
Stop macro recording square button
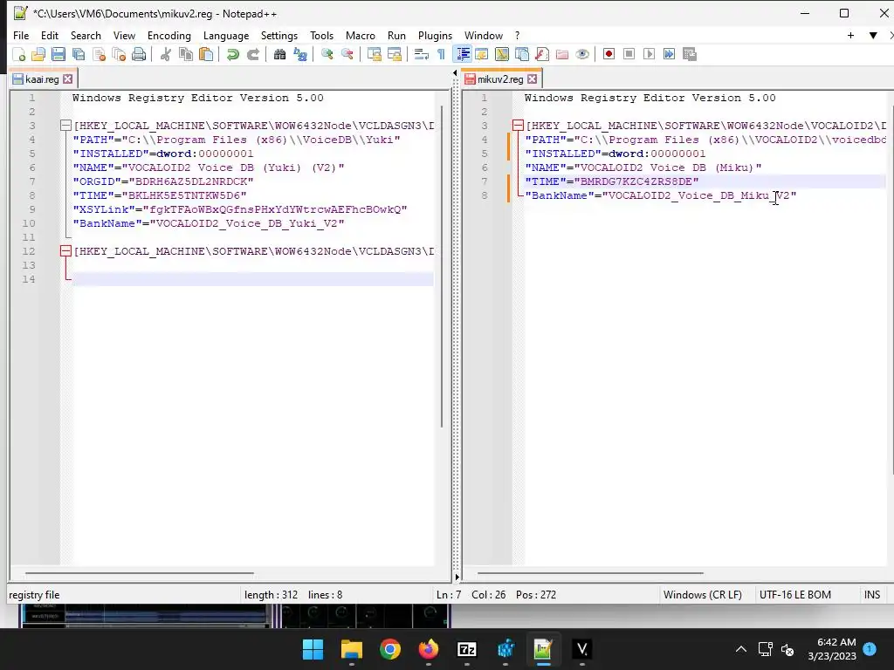click(x=629, y=54)
